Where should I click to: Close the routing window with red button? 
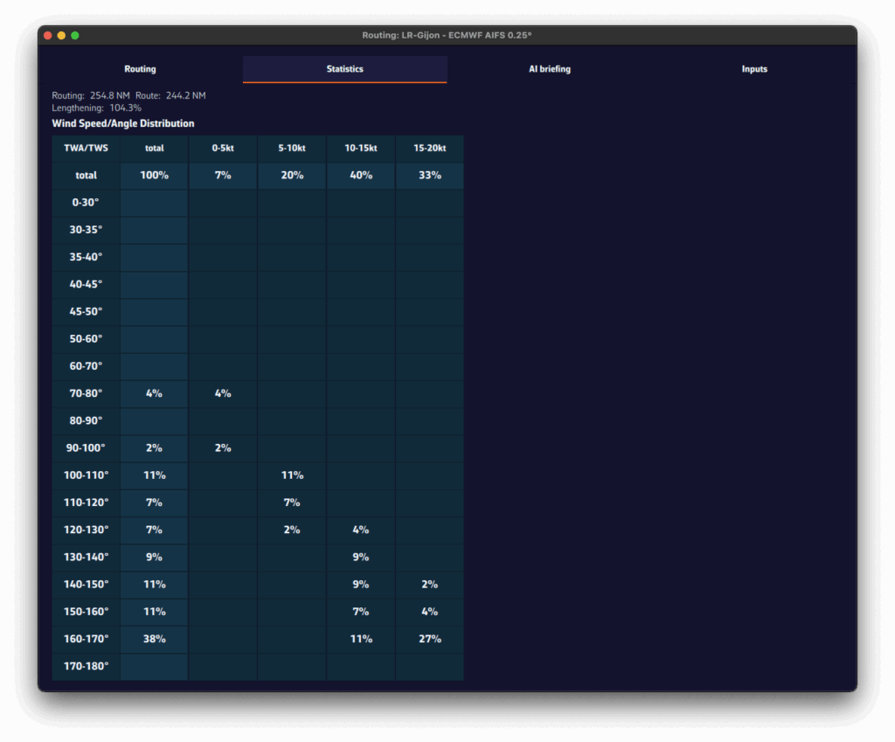pos(48,36)
